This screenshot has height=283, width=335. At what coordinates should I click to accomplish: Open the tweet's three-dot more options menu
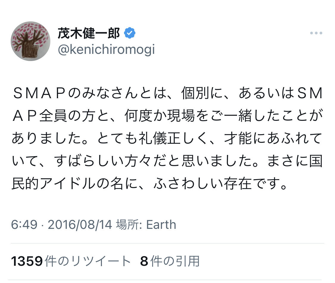(316, 33)
